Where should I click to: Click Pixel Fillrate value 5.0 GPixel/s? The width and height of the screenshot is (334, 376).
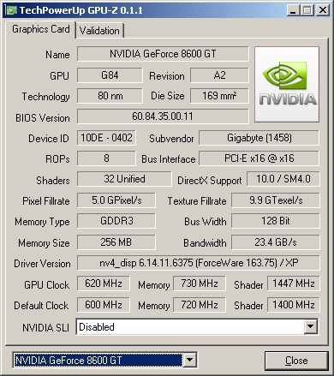(116, 200)
